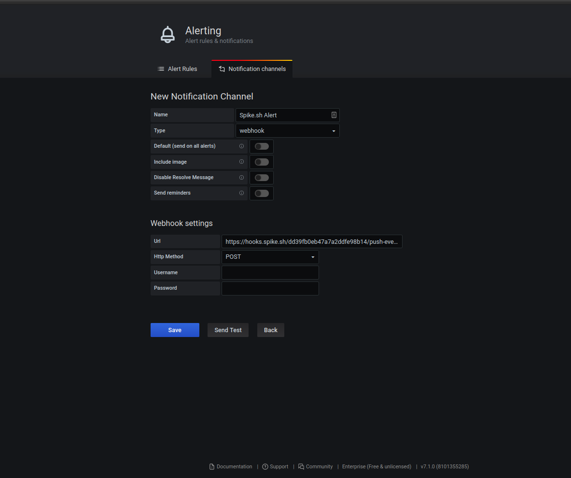The width and height of the screenshot is (571, 478).
Task: Click the Community chat icon in footer
Action: [301, 467]
